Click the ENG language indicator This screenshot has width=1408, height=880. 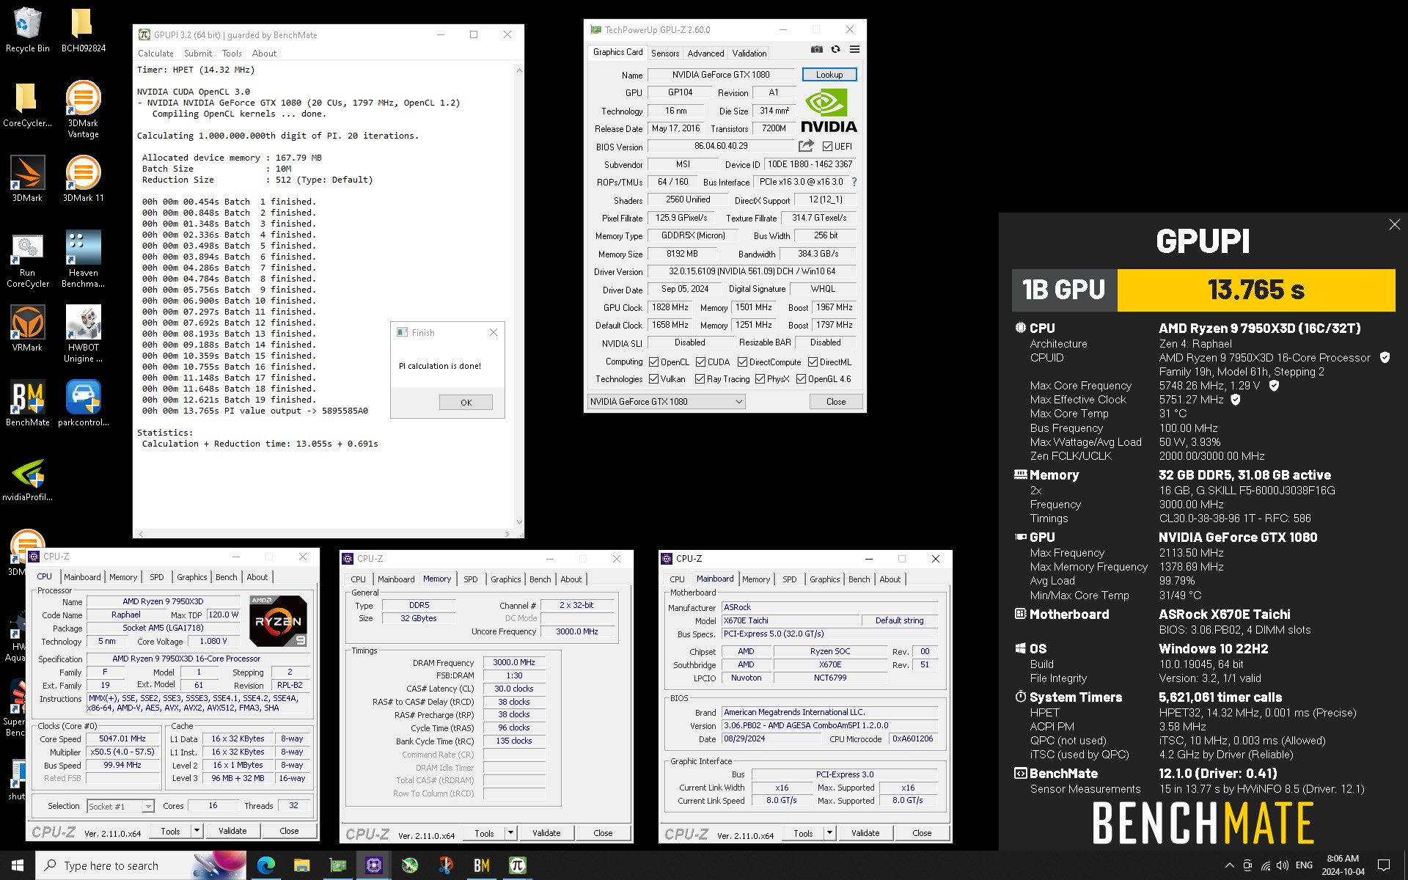[1304, 865]
